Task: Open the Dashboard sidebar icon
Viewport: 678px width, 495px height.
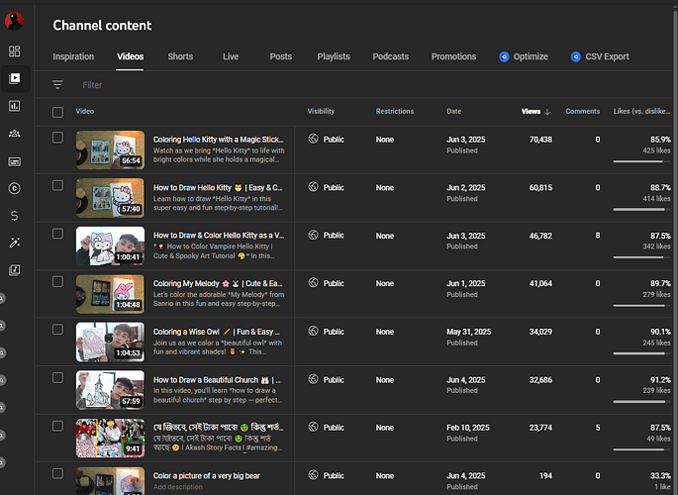Action: point(14,51)
